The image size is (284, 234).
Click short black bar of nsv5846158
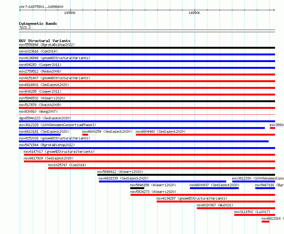(x=137, y=188)
